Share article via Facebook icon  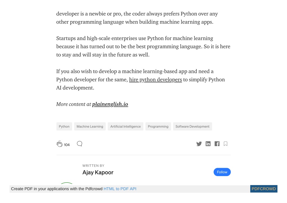click(x=217, y=144)
